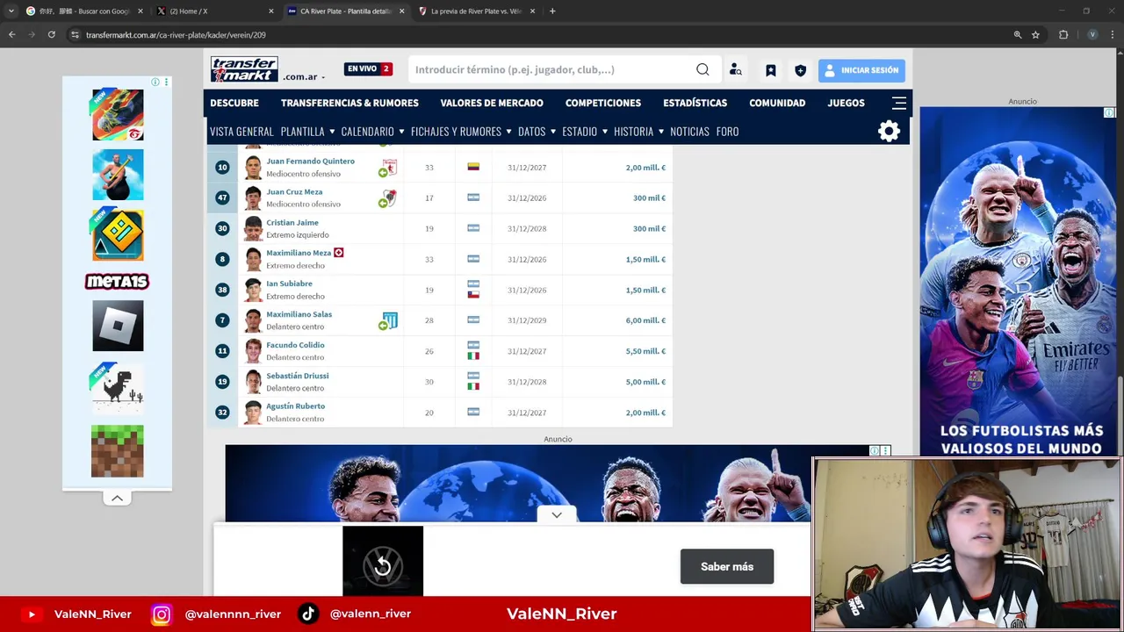Click the INICIAR SESIÓN button
The height and width of the screenshot is (632, 1124).
pos(861,70)
